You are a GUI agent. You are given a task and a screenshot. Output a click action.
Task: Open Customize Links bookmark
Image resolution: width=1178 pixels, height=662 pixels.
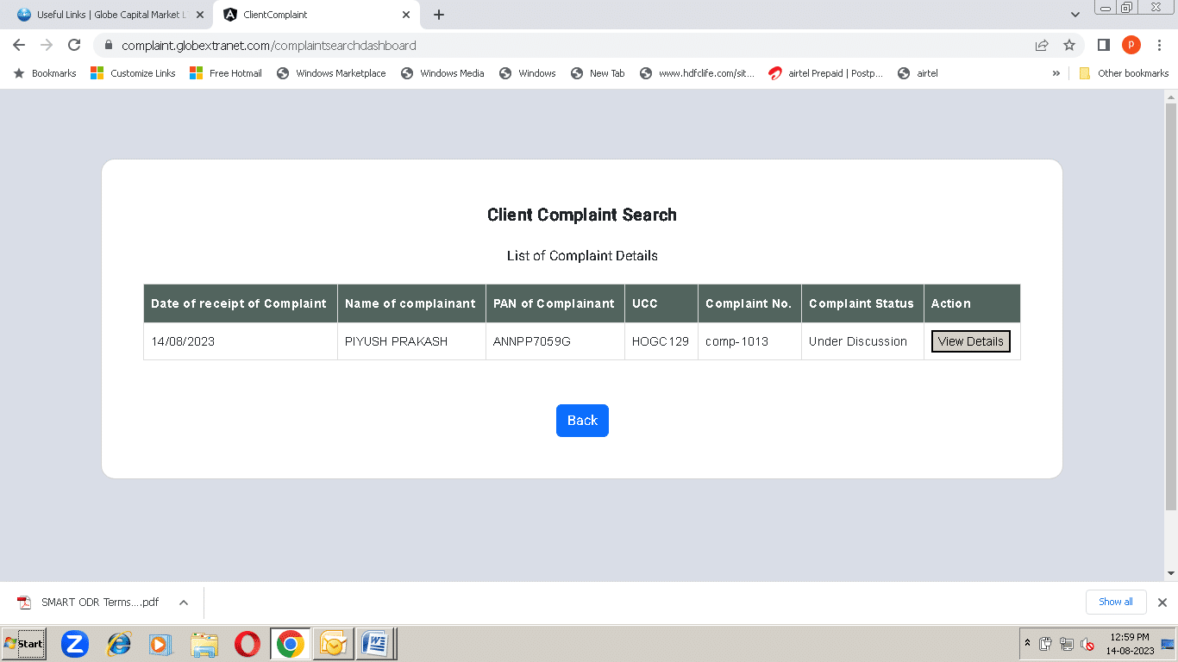click(133, 73)
